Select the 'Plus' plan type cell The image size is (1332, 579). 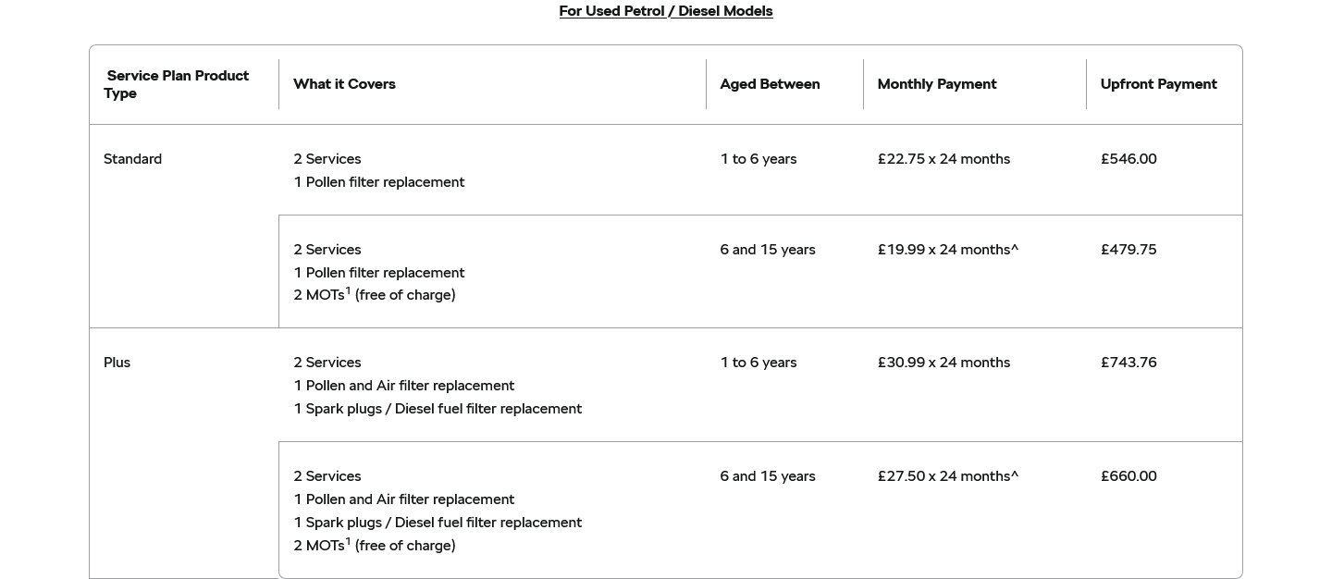[117, 363]
